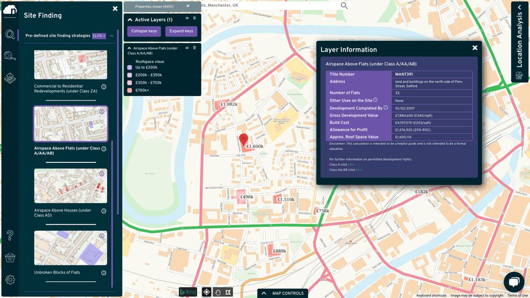
Task: Open the help question mark icon
Action: point(10,236)
